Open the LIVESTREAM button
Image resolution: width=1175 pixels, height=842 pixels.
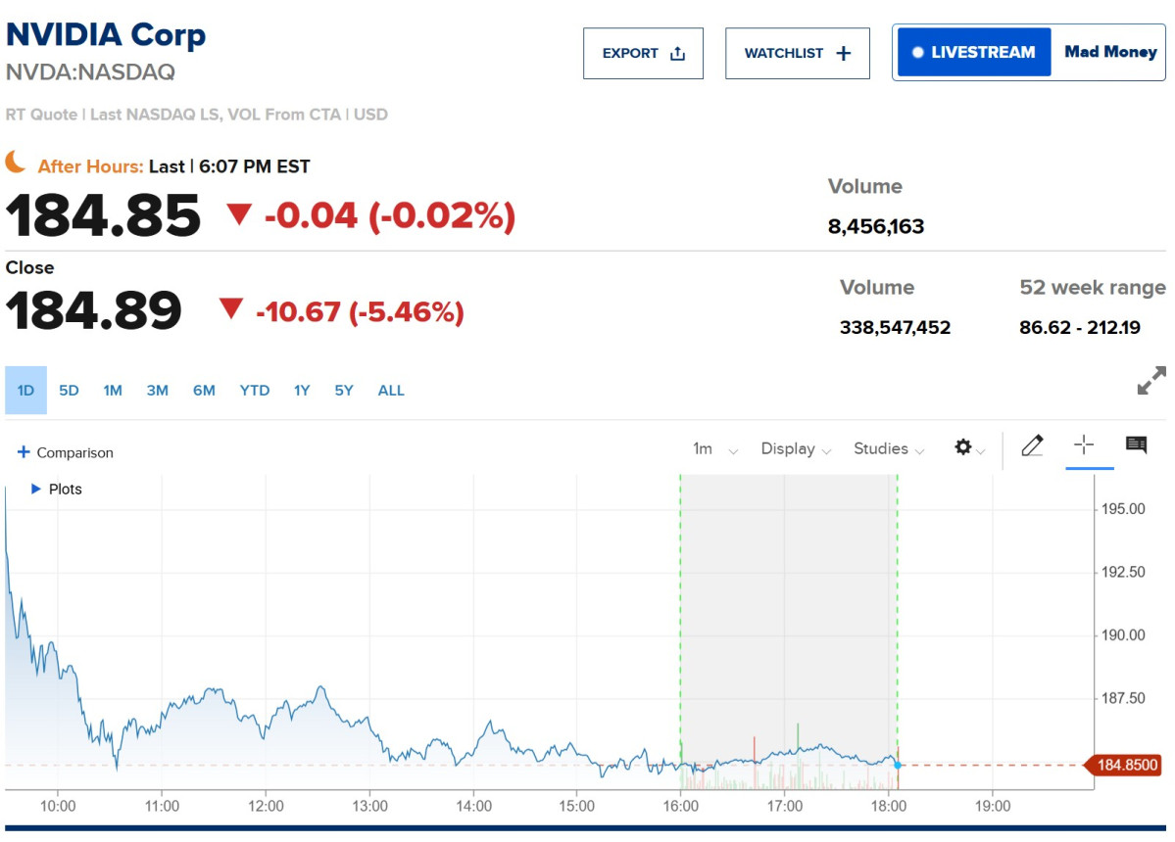tap(974, 53)
